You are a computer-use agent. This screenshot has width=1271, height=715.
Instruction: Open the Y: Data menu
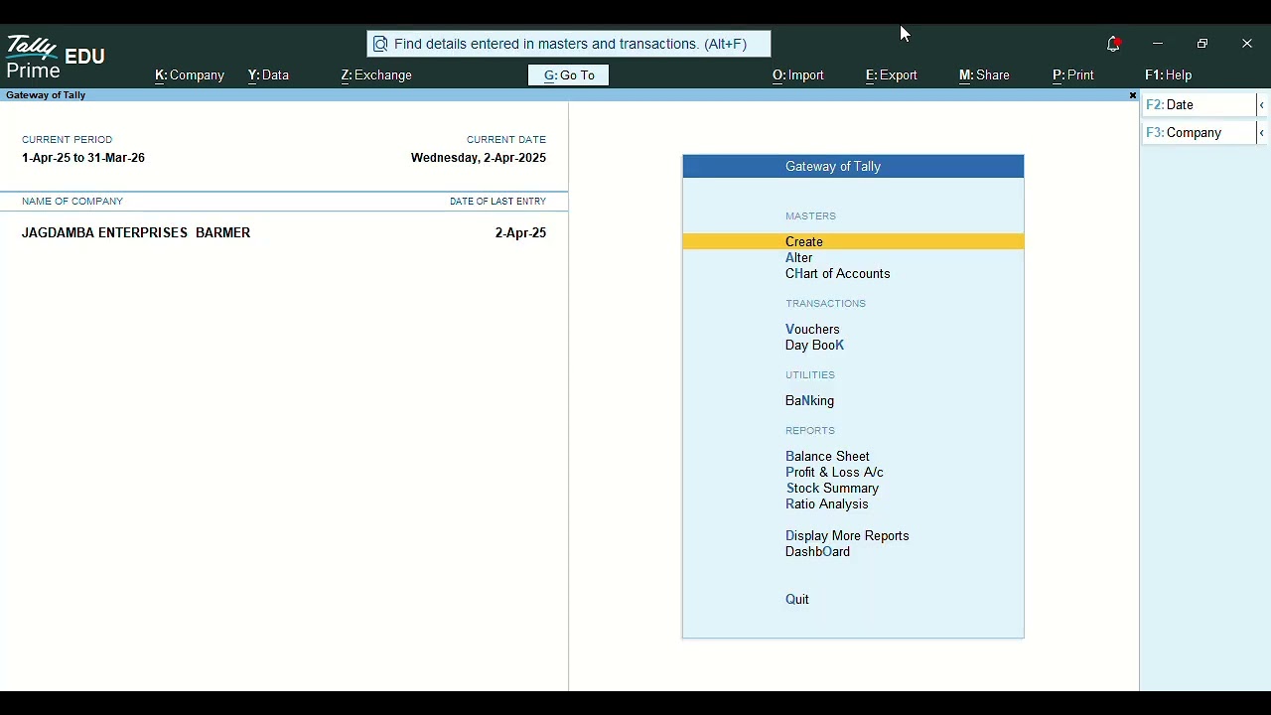269,75
